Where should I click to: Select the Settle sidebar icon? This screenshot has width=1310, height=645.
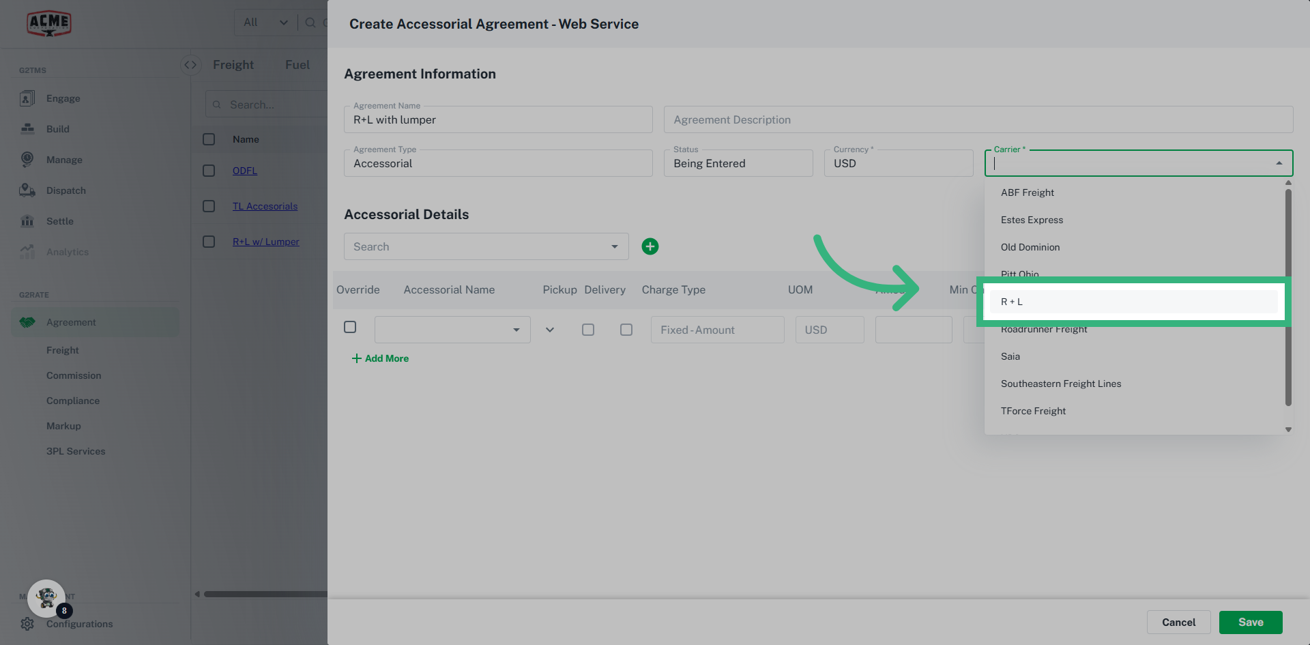(27, 220)
